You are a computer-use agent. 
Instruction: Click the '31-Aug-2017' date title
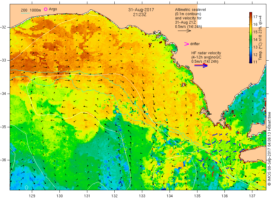[x=141, y=10]
